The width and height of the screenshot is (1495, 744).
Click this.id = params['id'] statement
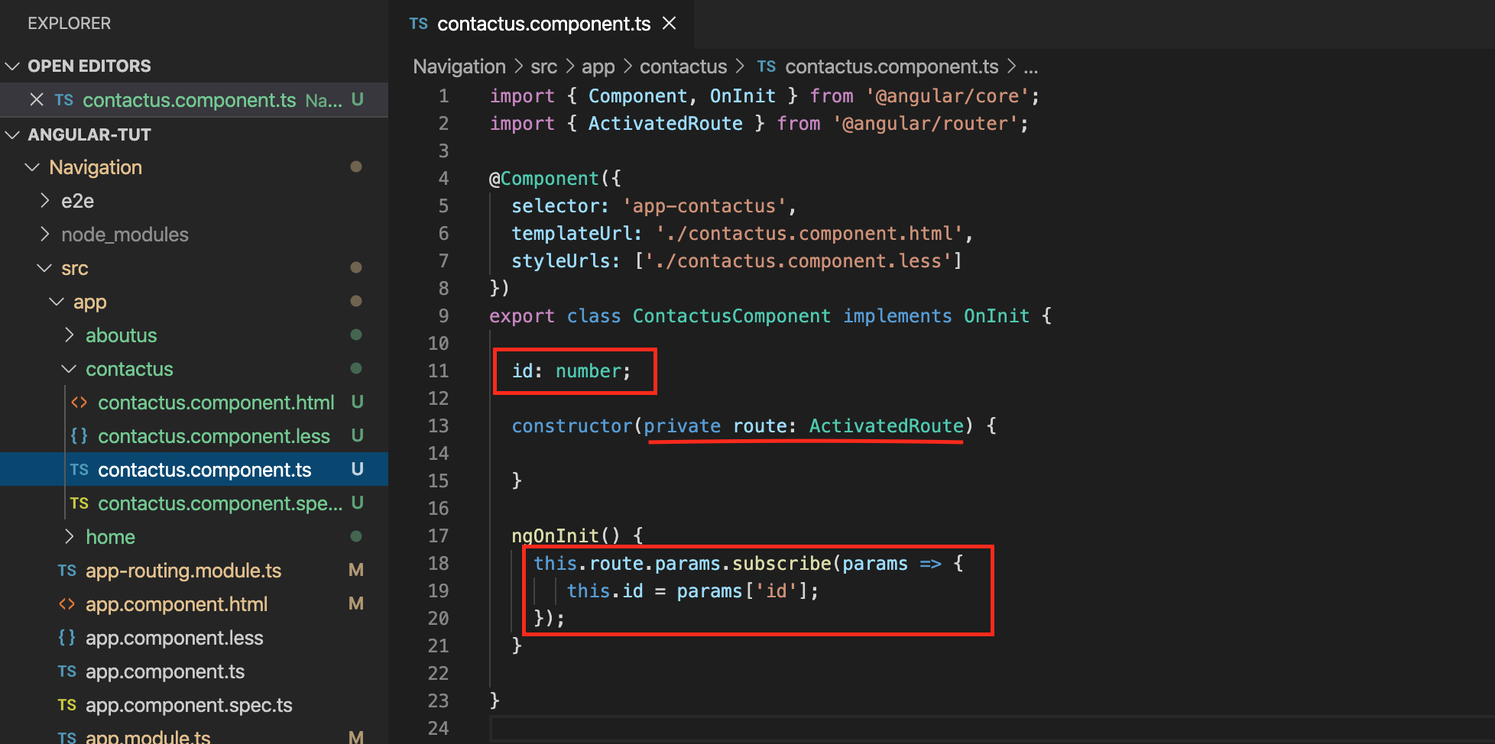[692, 590]
